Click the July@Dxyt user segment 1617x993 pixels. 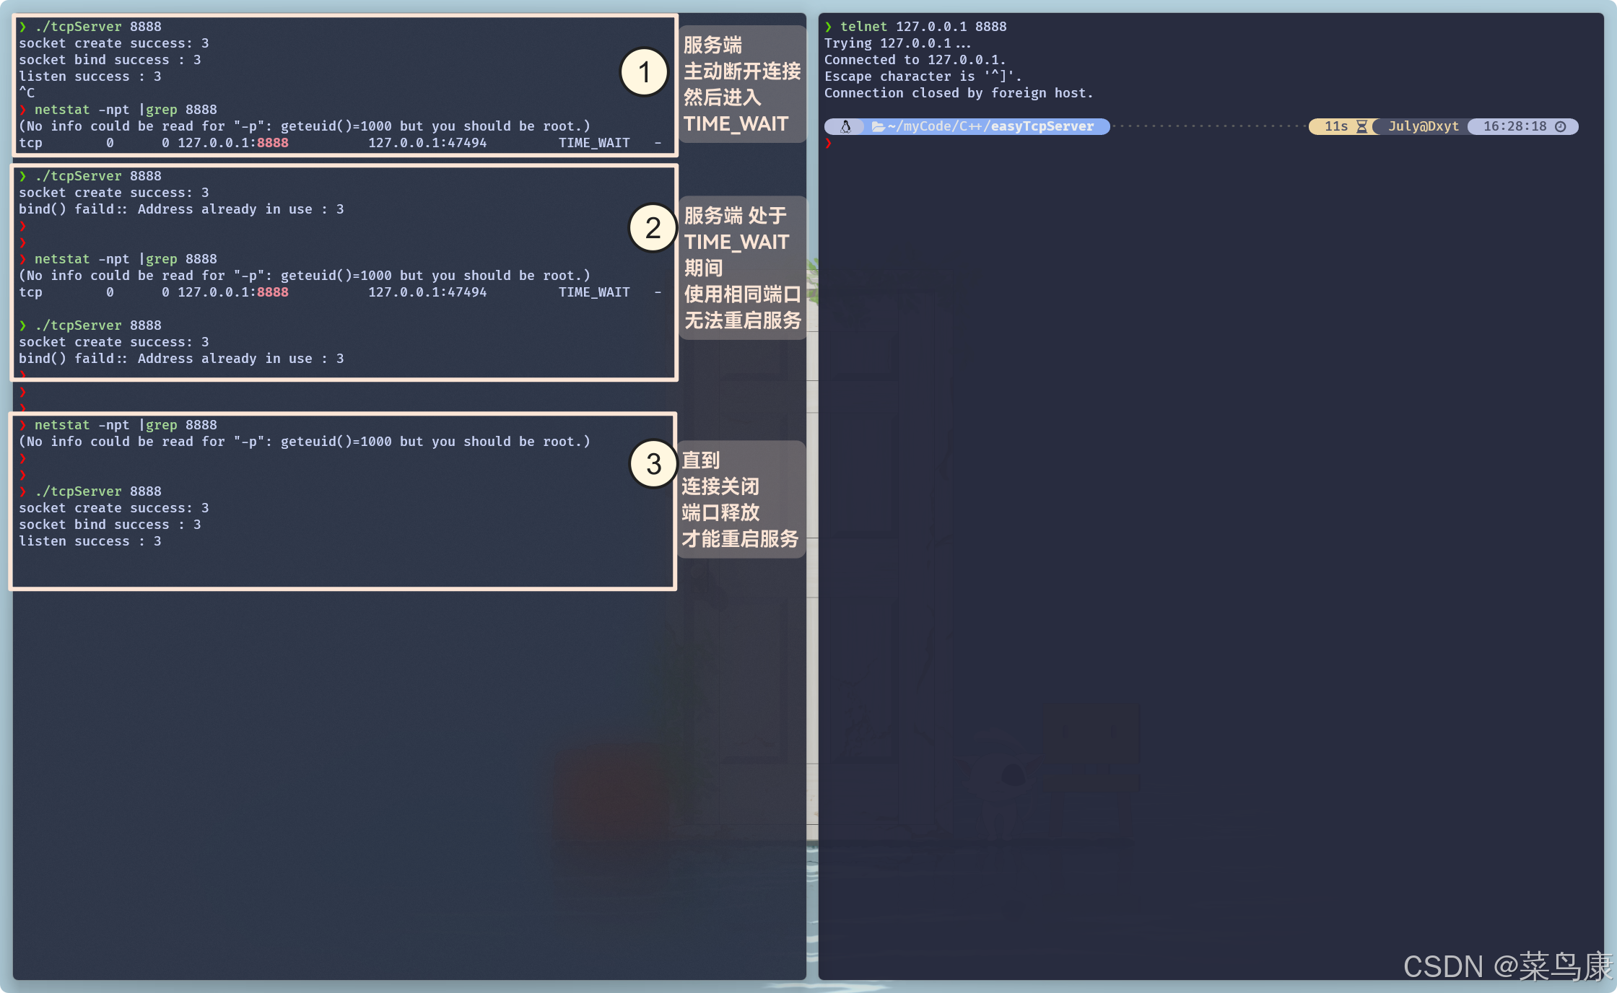1423,127
